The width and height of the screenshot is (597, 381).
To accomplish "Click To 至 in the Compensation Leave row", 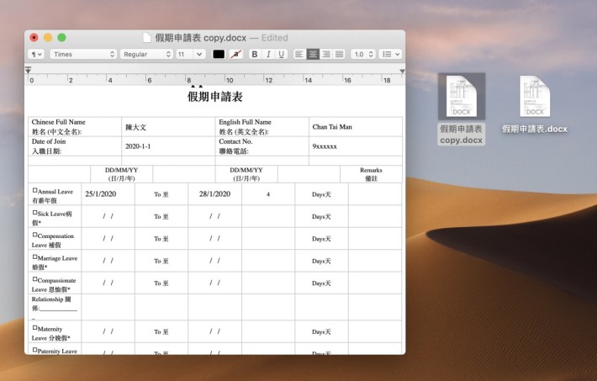I will pos(161,239).
